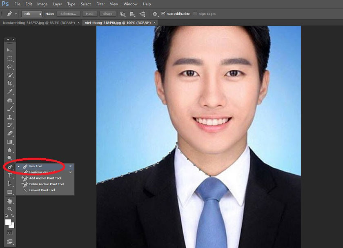The width and height of the screenshot is (343, 248).
Task: Select the Eraser tool
Action: 10,133
